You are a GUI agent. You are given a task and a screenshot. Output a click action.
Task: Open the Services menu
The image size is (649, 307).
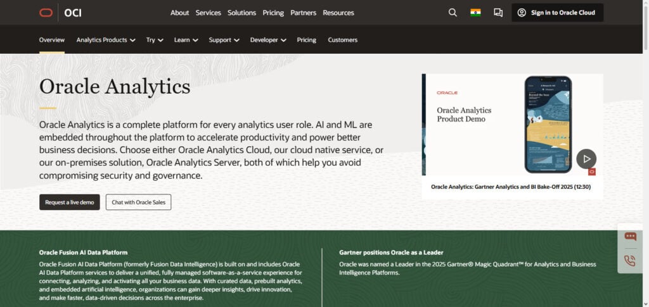coord(208,13)
